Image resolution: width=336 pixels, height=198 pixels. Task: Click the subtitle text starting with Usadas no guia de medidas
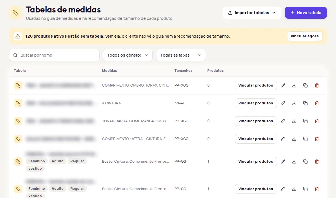[x=100, y=18]
